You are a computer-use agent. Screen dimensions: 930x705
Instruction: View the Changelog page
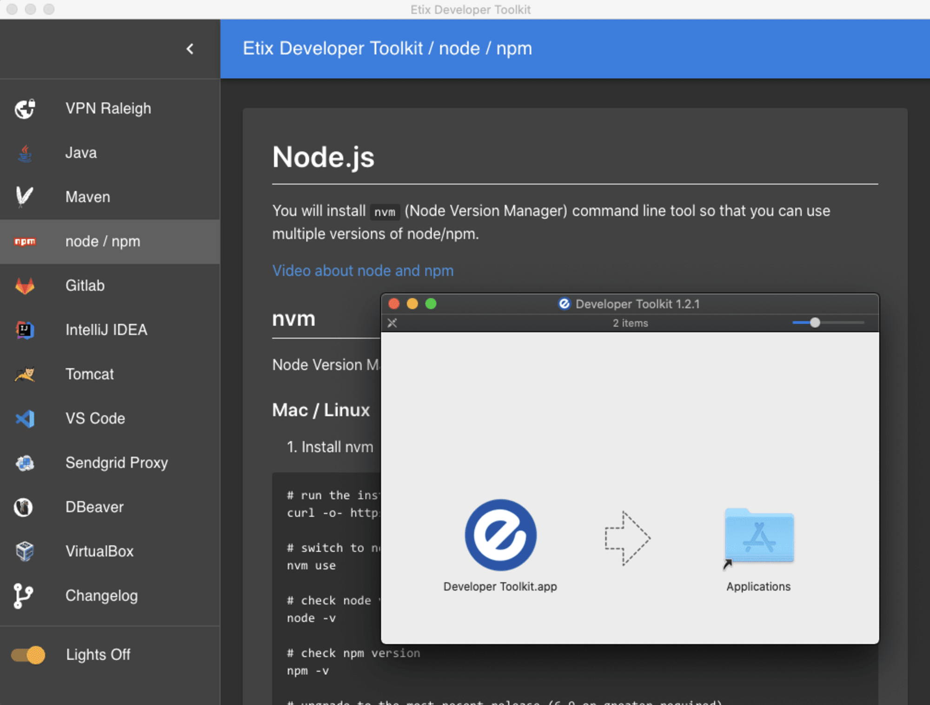click(x=110, y=596)
